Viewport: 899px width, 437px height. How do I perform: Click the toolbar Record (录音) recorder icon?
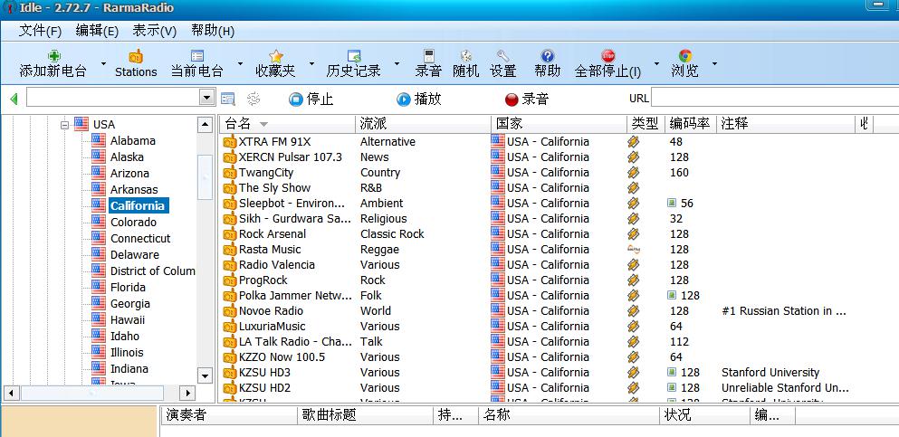pos(429,56)
